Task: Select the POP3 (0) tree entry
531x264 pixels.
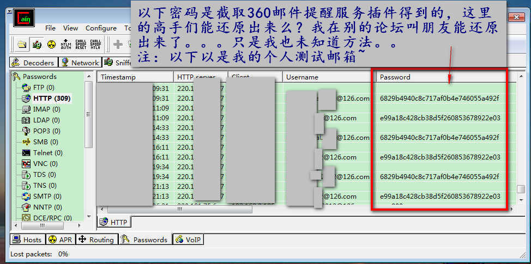Action: (41, 131)
